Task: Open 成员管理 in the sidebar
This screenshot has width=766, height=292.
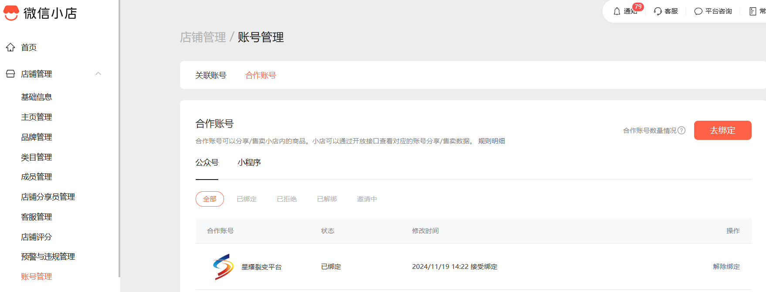Action: coord(37,177)
